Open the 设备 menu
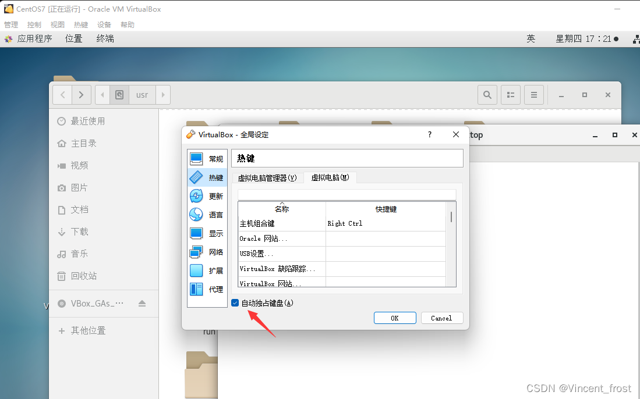 click(x=104, y=25)
